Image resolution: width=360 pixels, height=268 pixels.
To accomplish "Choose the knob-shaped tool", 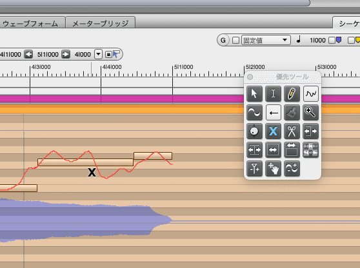I will [x=254, y=131].
